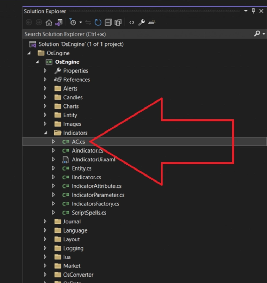
Task: Click the View Code angle-brackets icon
Action: coord(131,23)
